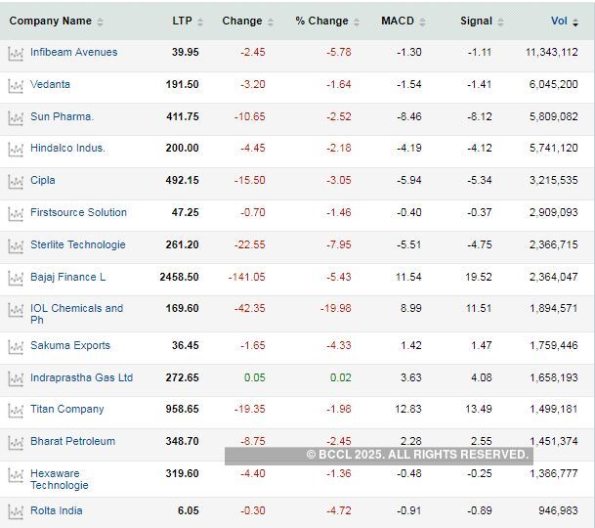Select Sakuma Exports signal 1.47
595x528 pixels.
point(482,345)
